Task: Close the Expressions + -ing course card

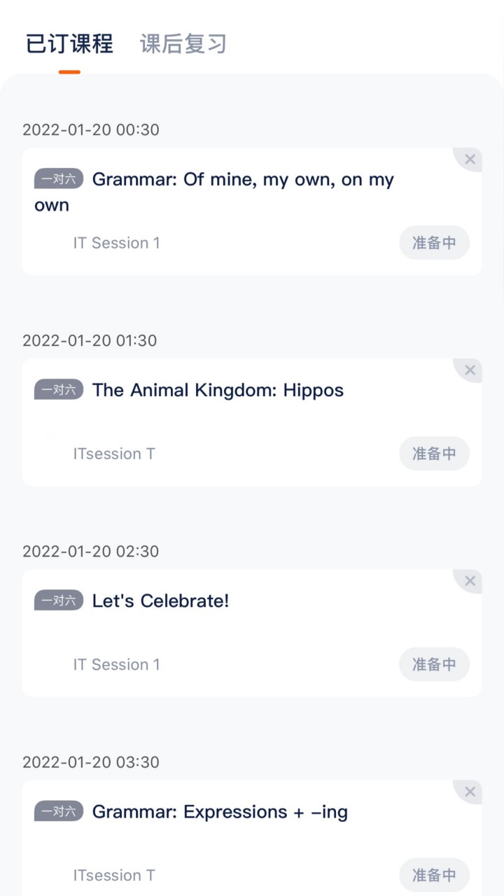Action: coord(470,792)
